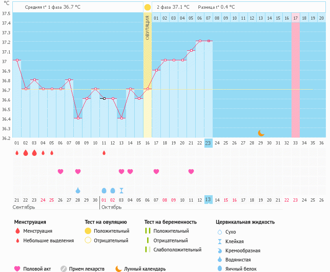Click the highlighted date 13 in October row
The width and height of the screenshot is (330, 272).
[x=208, y=200]
